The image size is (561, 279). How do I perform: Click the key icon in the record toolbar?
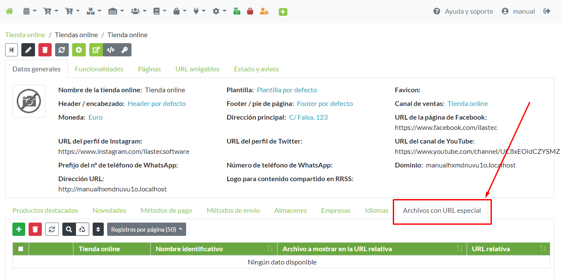click(x=125, y=50)
